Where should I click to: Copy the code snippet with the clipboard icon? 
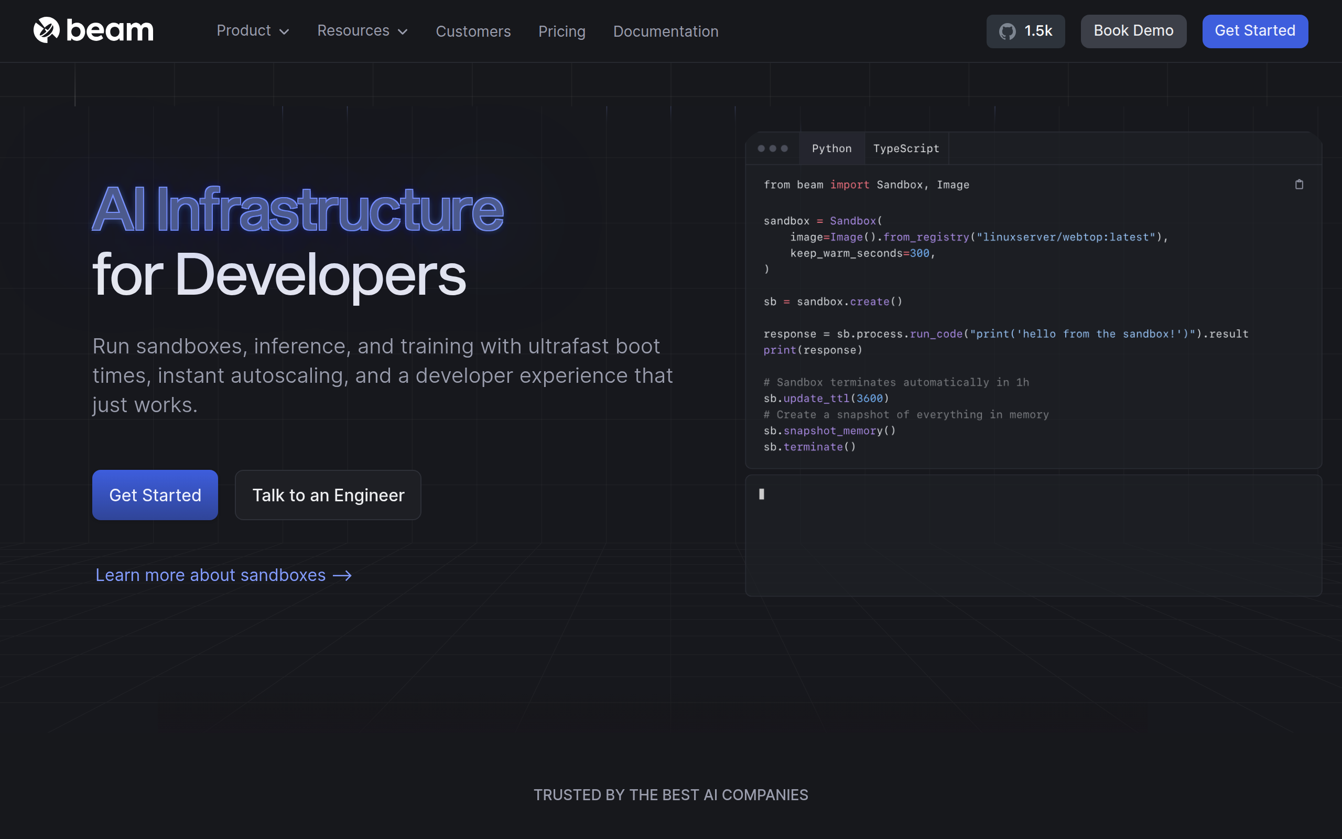click(x=1298, y=184)
